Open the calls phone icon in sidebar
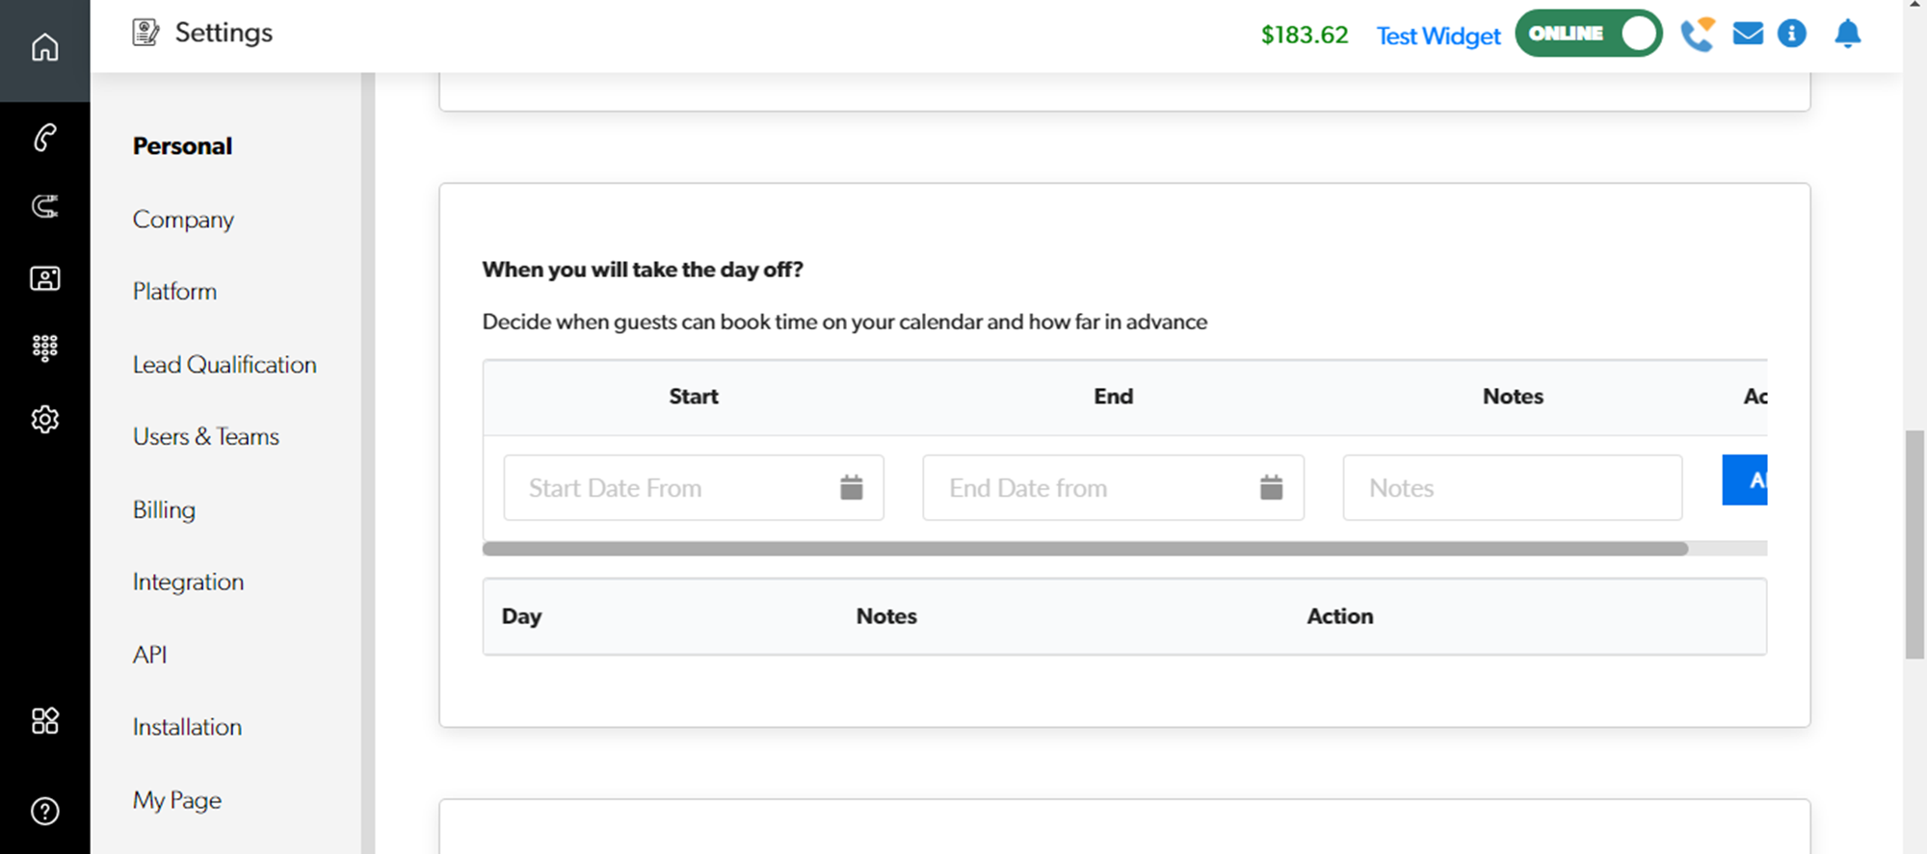This screenshot has width=1927, height=854. tap(44, 138)
